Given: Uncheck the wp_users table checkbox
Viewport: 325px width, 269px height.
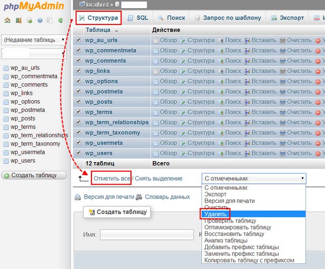Looking at the screenshot, I should 78,153.
